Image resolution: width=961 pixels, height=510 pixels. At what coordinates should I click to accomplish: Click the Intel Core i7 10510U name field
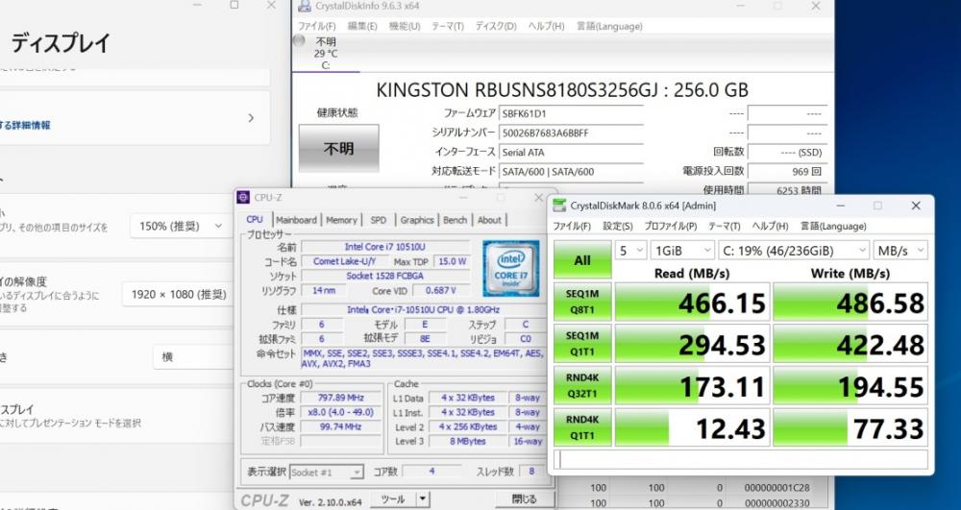tap(385, 247)
